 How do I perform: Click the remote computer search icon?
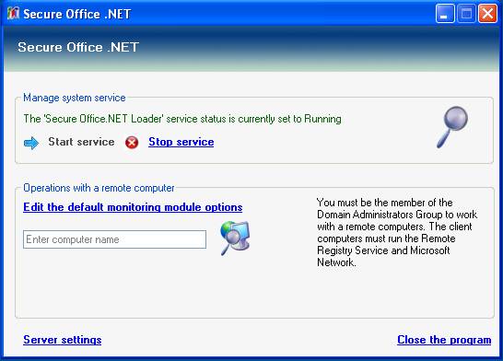pyautogui.click(x=235, y=239)
